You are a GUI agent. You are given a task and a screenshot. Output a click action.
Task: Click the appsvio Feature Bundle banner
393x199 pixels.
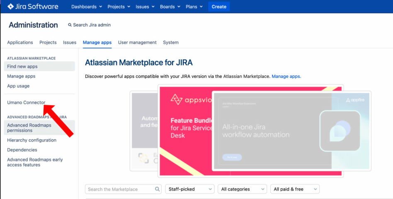(x=185, y=131)
